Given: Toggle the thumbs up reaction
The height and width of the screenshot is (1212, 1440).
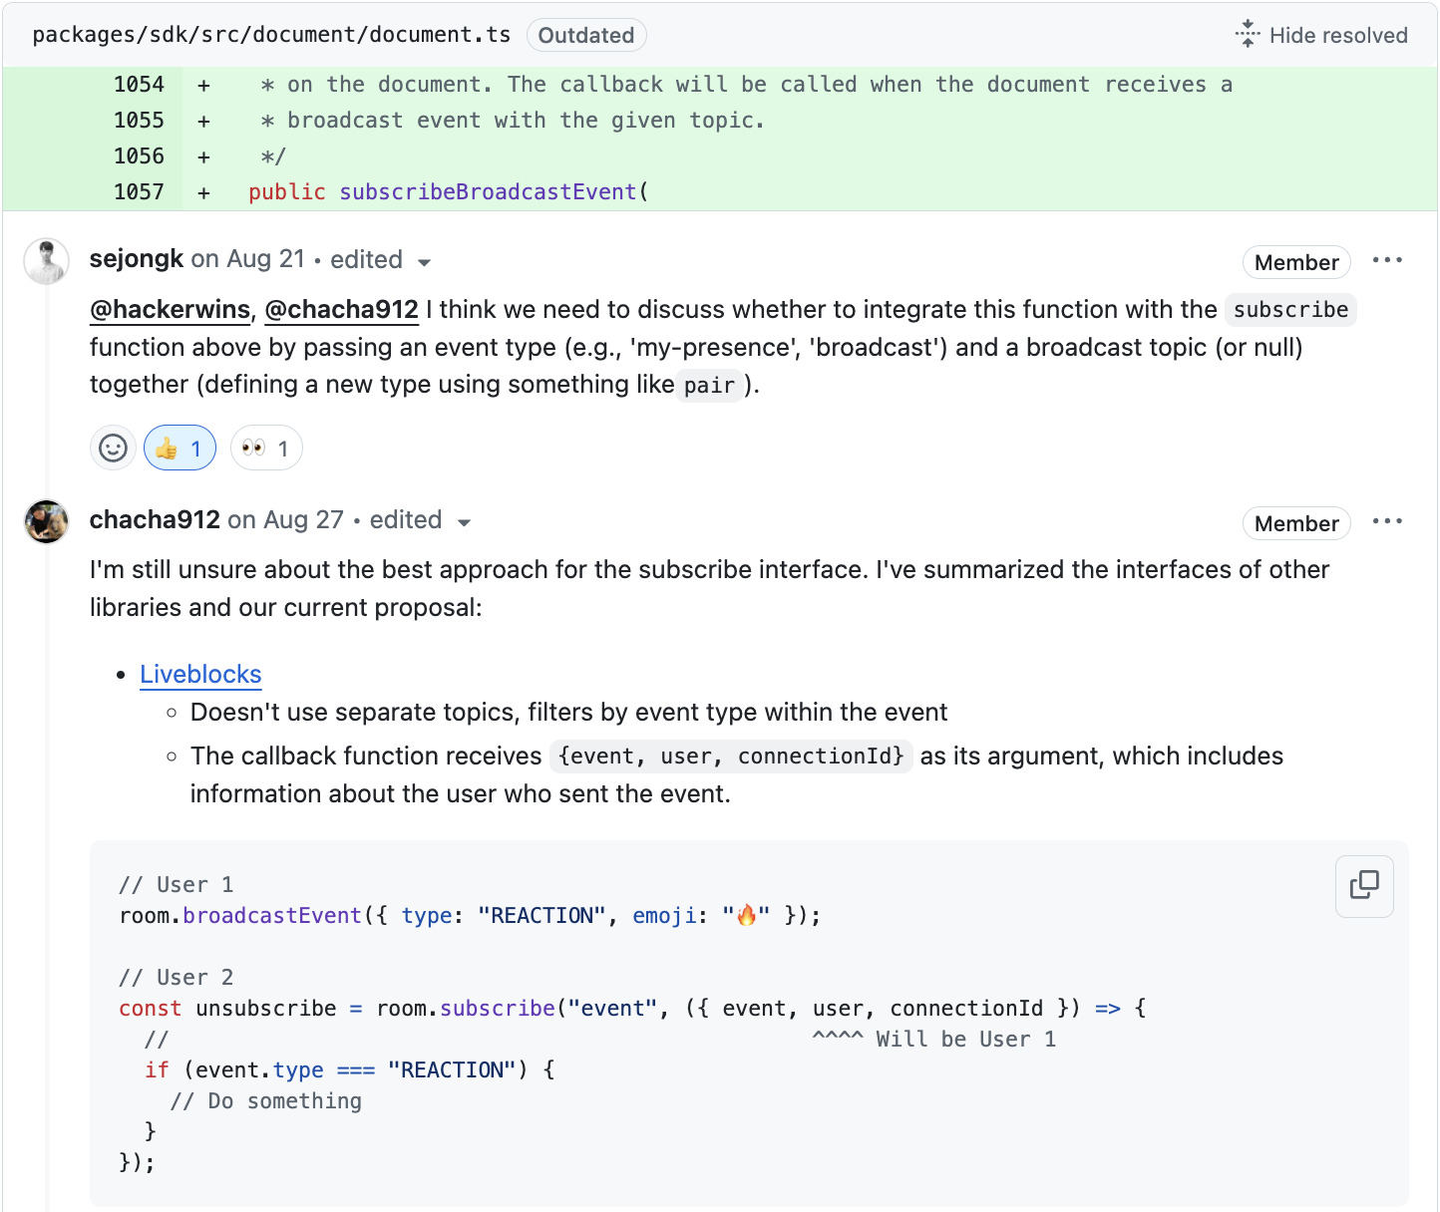Looking at the screenshot, I should [180, 449].
